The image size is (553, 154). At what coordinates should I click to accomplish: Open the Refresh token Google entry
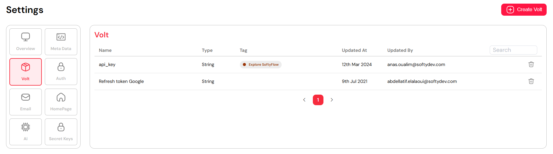pos(318,81)
